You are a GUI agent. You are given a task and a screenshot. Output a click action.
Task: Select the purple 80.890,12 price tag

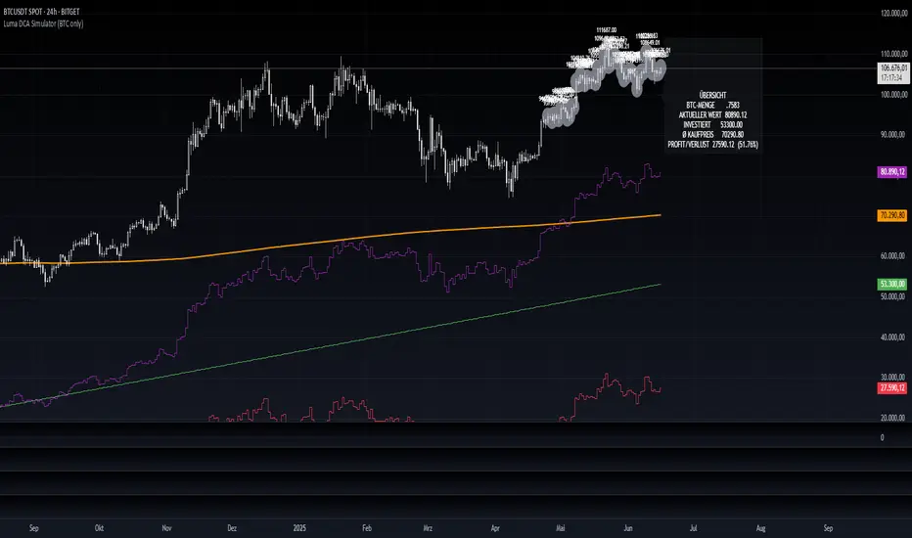click(892, 172)
